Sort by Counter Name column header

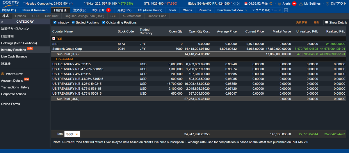63,31
